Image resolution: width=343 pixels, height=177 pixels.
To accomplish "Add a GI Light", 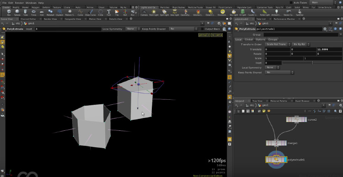I will (x=243, y=13).
